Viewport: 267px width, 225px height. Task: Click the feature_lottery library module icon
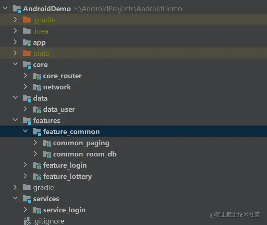37,177
